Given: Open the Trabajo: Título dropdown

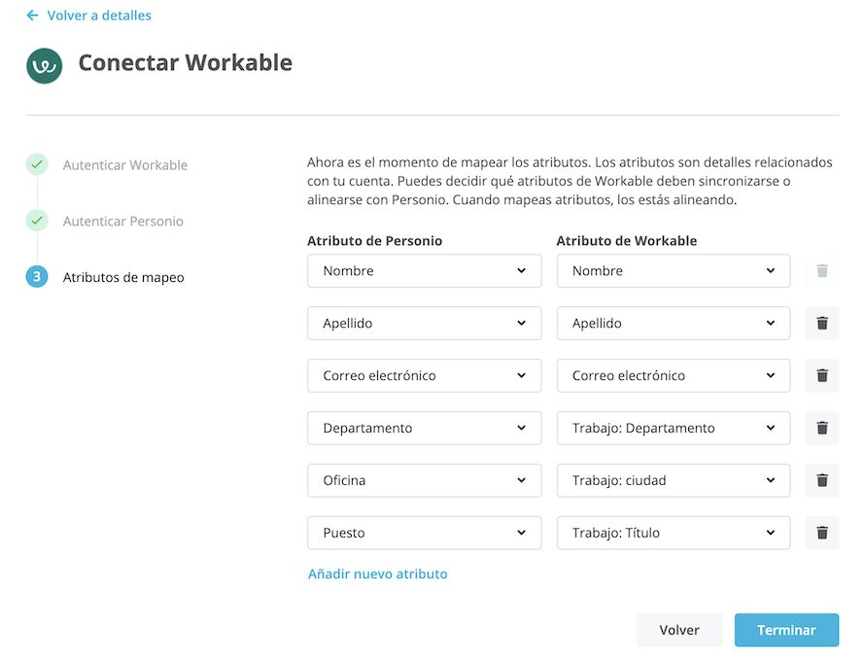Looking at the screenshot, I should pos(674,533).
